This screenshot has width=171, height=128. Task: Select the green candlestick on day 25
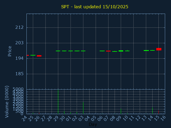coord(33,55)
